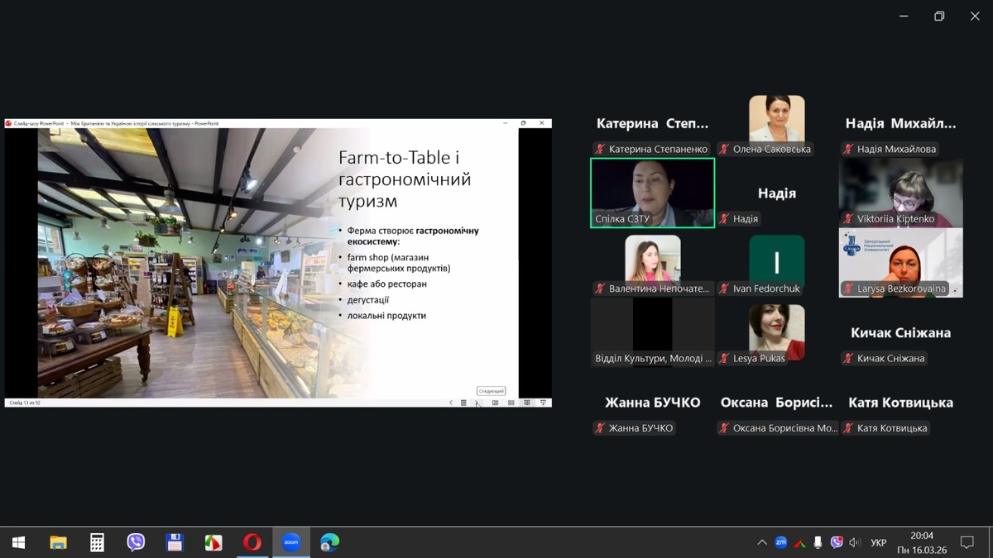993x558 pixels.
Task: Expand the hidden system tray icons
Action: [761, 543]
